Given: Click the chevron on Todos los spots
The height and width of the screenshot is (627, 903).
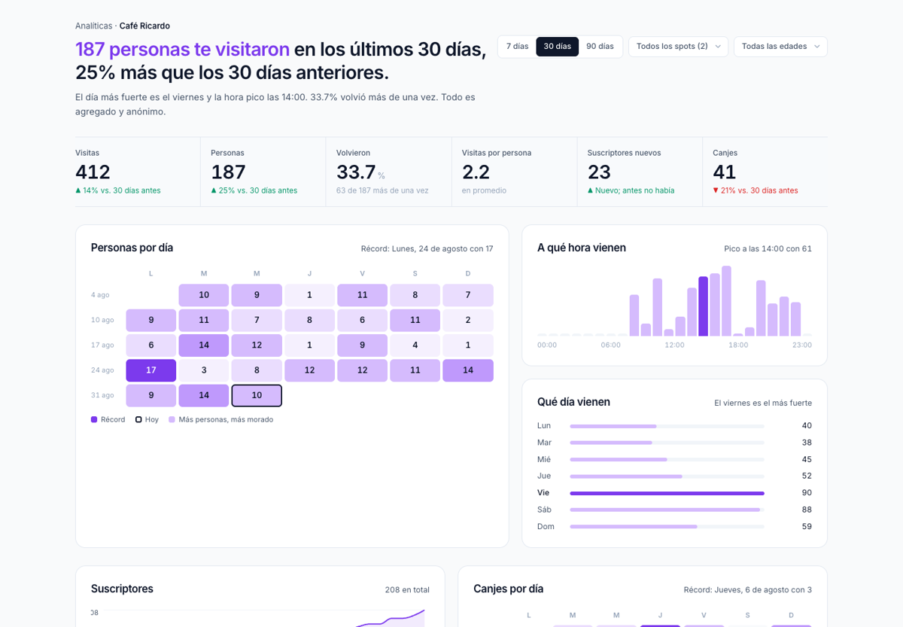Looking at the screenshot, I should pos(718,47).
